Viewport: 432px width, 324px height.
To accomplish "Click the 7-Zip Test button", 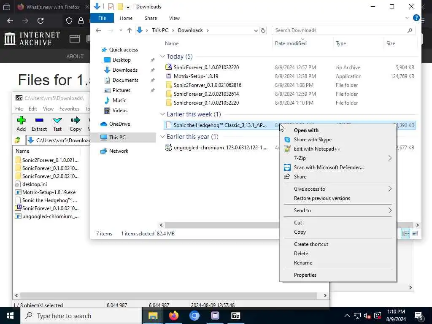I will tap(57, 124).
